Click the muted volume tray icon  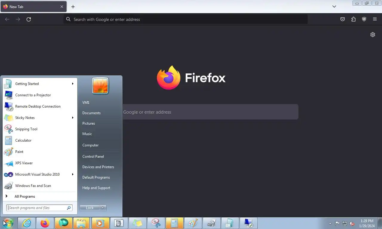(352, 223)
